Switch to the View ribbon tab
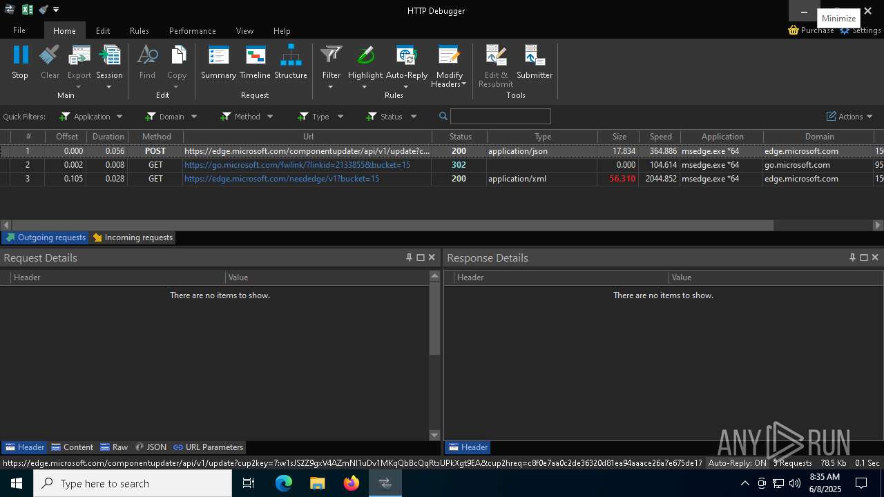Image resolution: width=884 pixels, height=497 pixels. (x=244, y=31)
